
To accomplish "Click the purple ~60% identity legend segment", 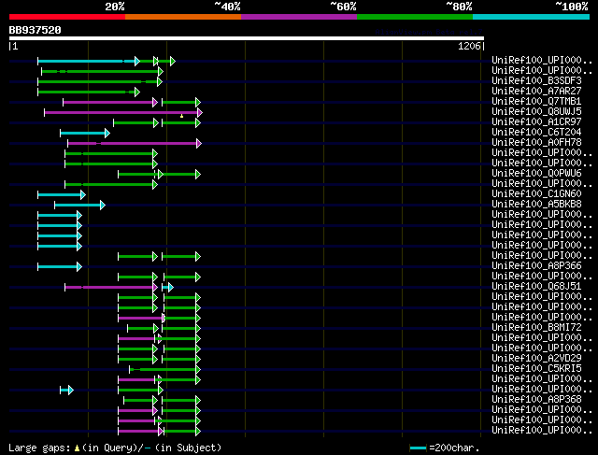I will click(299, 17).
